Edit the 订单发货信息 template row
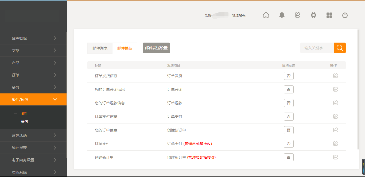365x177 pixels. (x=336, y=76)
